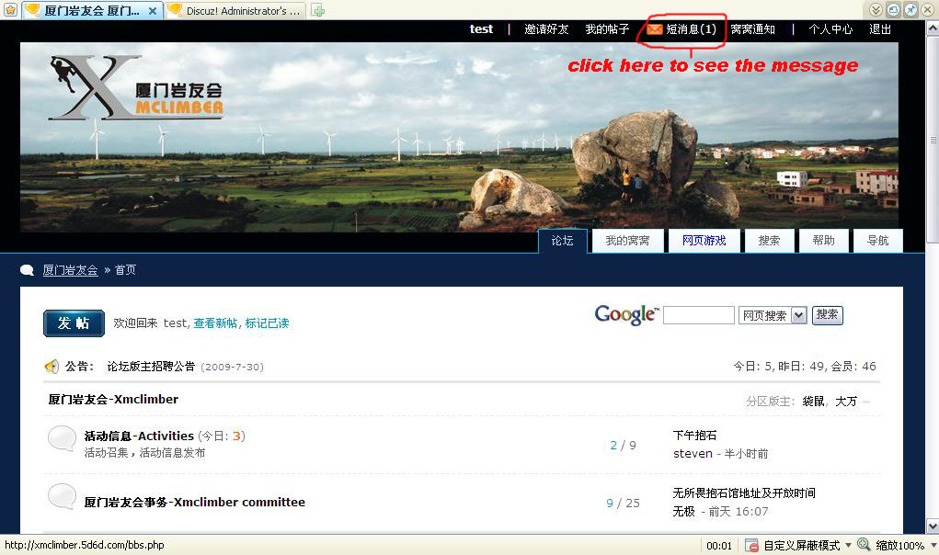Open the 查看新帖 link
This screenshot has height=555, width=939.
(215, 323)
